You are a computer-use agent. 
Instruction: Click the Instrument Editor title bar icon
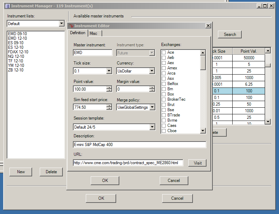[x=71, y=26]
